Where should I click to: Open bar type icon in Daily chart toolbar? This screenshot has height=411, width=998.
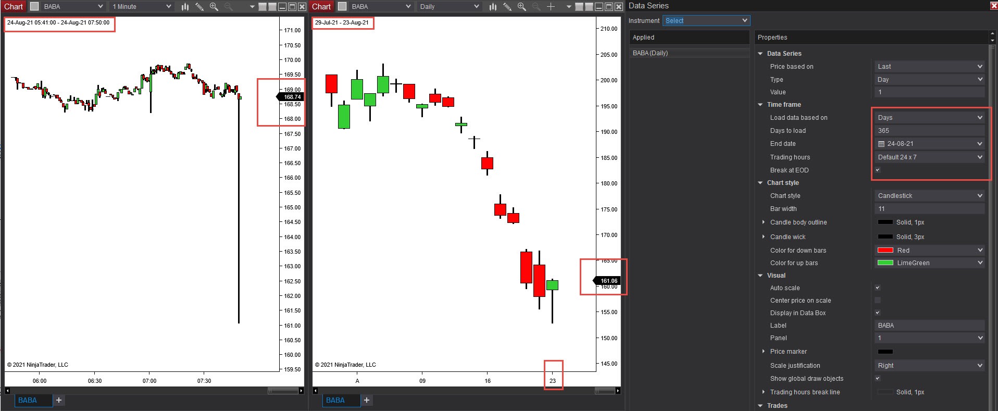(493, 7)
